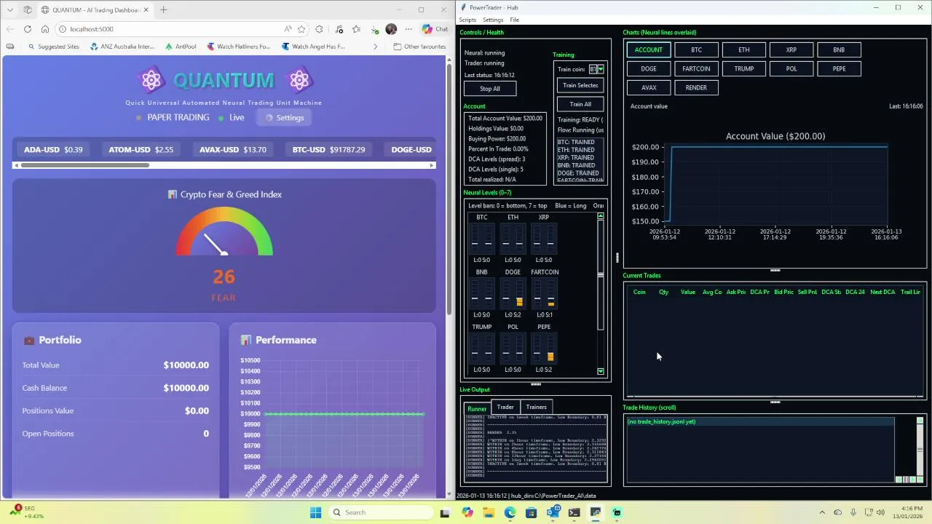Open a new browser tab
Image resolution: width=932 pixels, height=524 pixels.
click(163, 10)
